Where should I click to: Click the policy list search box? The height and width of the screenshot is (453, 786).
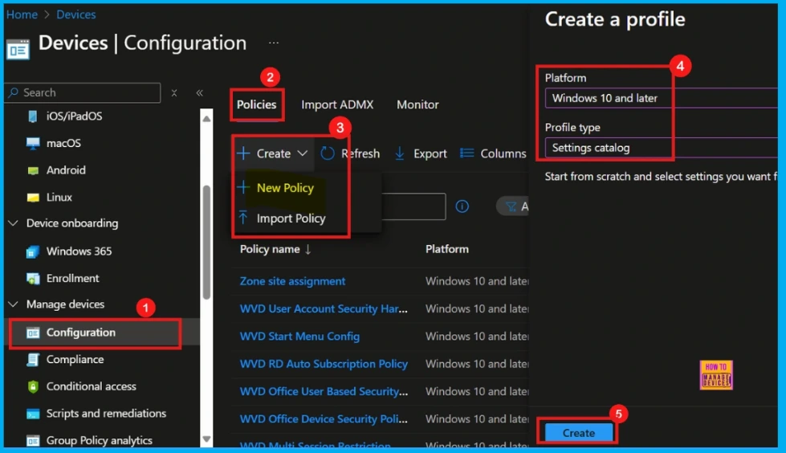coord(413,206)
